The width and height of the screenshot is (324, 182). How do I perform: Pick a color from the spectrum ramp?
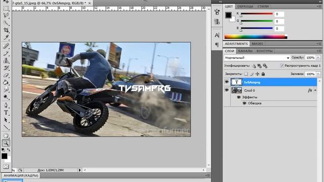coord(256,37)
